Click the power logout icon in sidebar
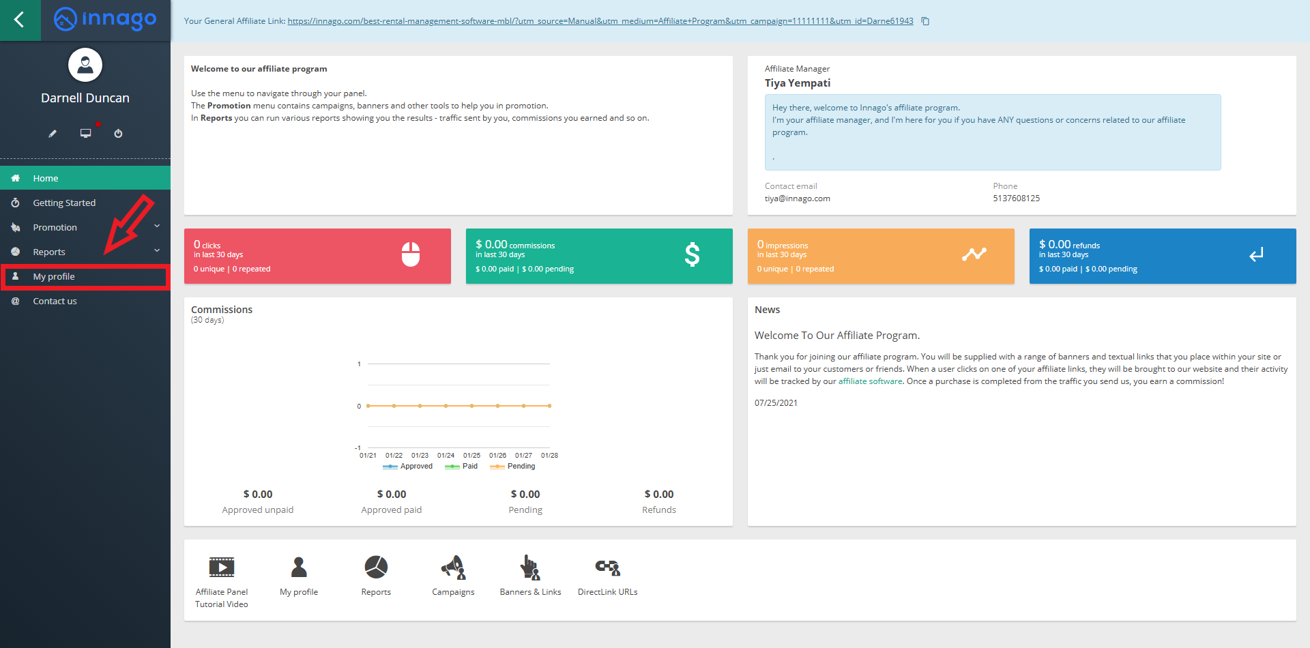 [x=118, y=134]
